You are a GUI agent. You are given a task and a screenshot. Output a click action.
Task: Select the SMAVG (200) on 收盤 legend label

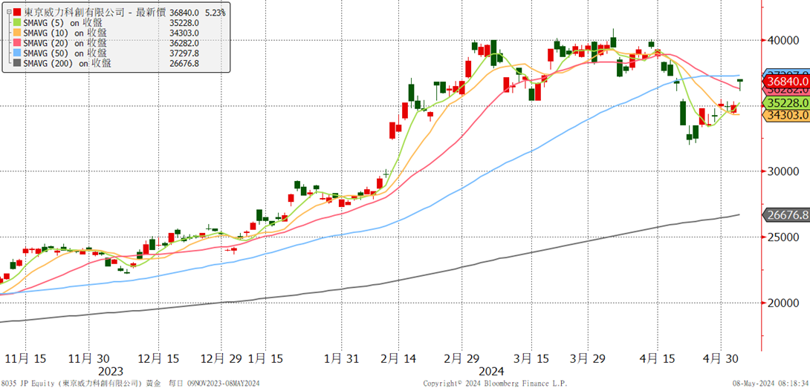[68, 64]
